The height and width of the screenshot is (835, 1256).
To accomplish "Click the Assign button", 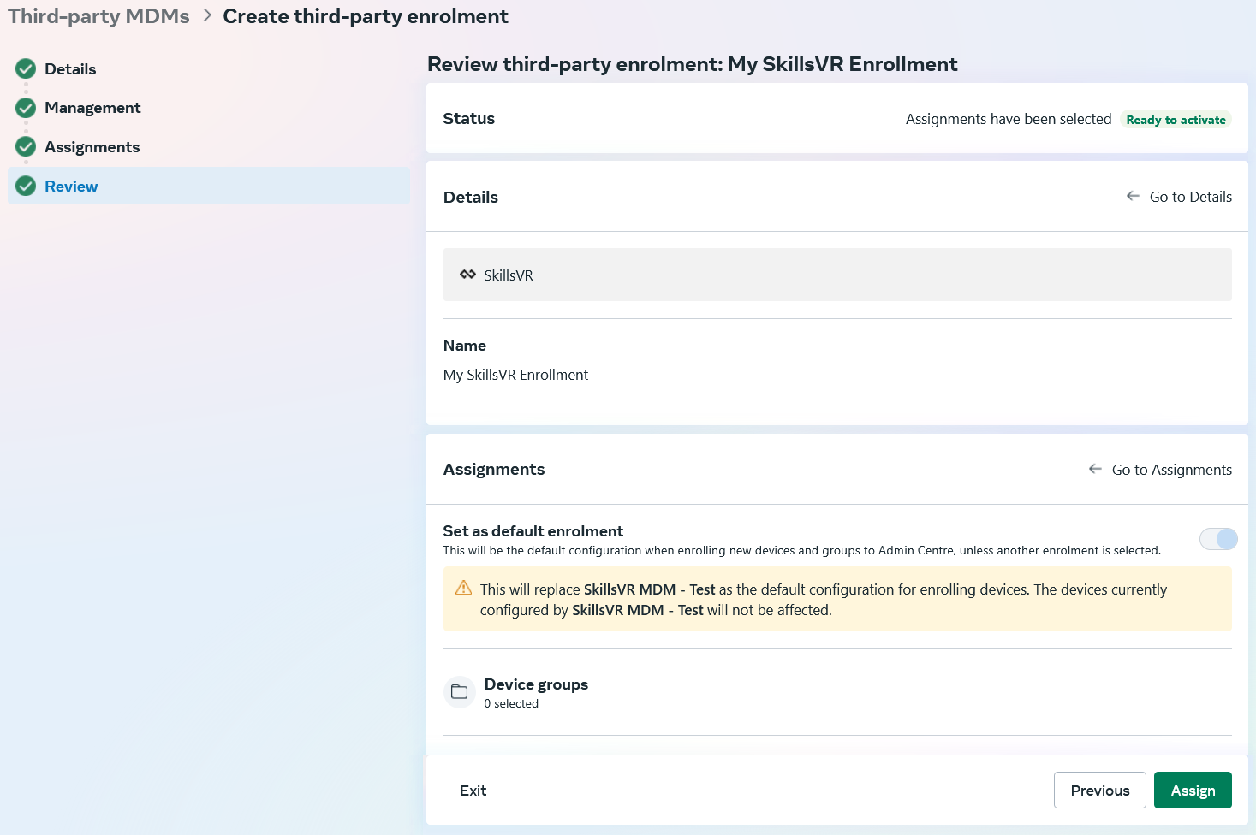I will [x=1193, y=791].
